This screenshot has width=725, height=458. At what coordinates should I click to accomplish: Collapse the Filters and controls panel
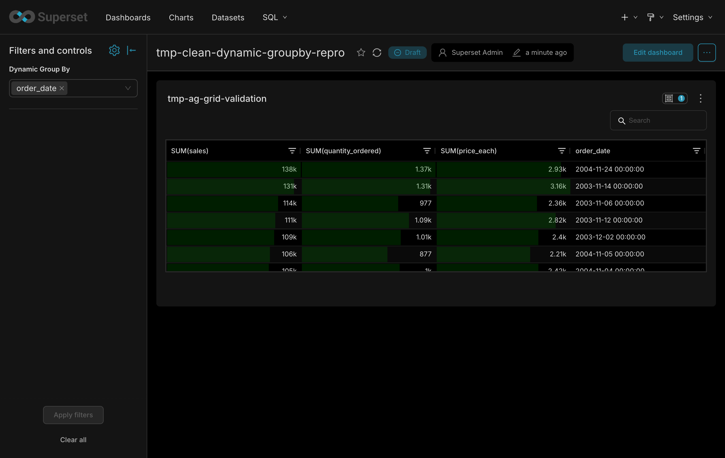131,50
